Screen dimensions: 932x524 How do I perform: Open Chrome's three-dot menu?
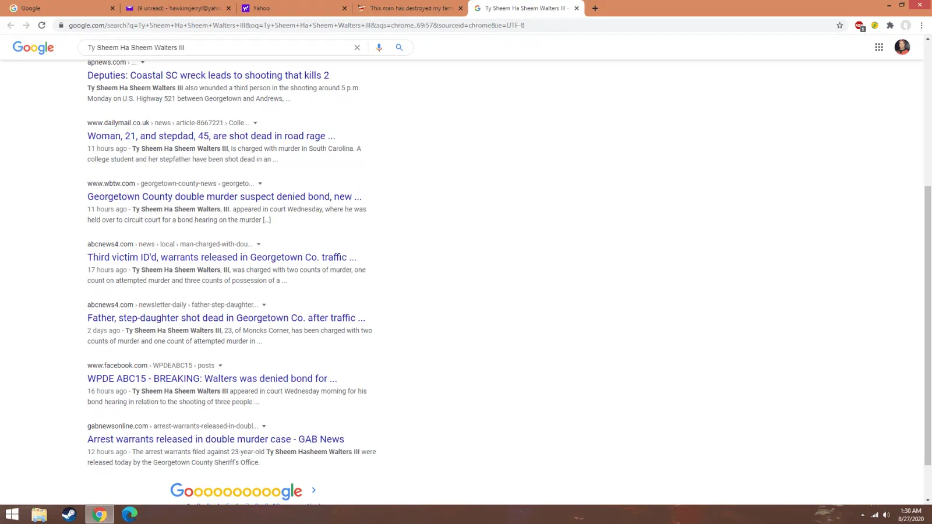[x=922, y=25]
